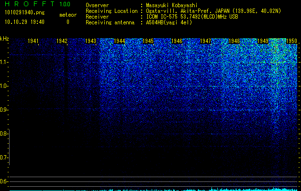The width and height of the screenshot is (301, 191).
Task: Click the 1950 time marker
Action: click(x=291, y=41)
